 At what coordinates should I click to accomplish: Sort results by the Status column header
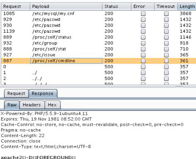[116, 6]
